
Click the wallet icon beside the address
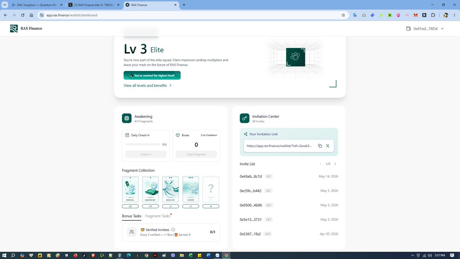click(x=409, y=28)
